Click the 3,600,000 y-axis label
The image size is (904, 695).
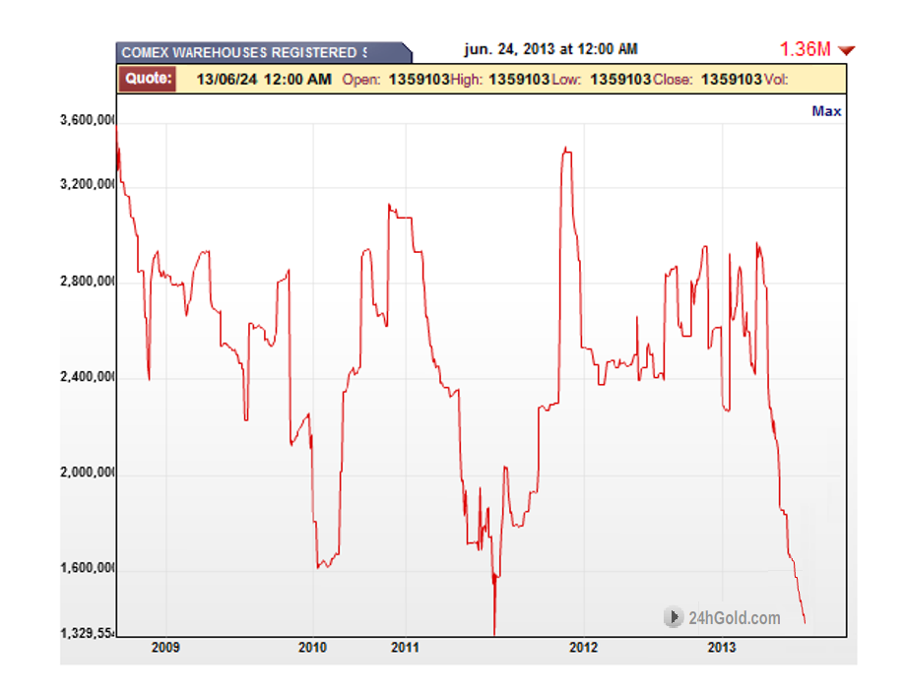pyautogui.click(x=87, y=119)
